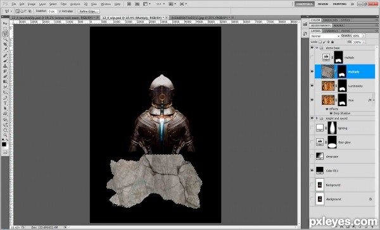
Task: Show more workspaces via double-arrow button
Action: point(352,4)
